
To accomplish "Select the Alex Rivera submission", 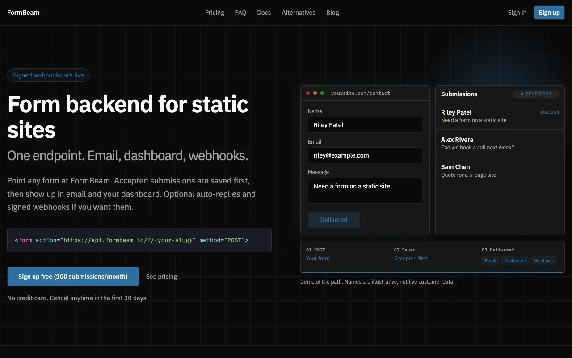I will coord(500,143).
